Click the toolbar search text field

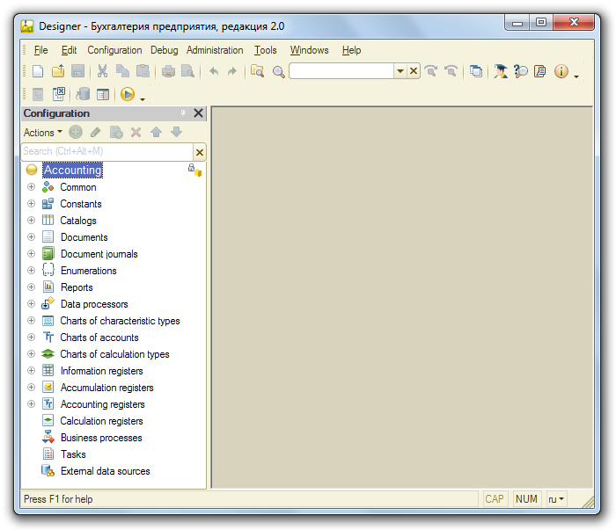point(341,71)
